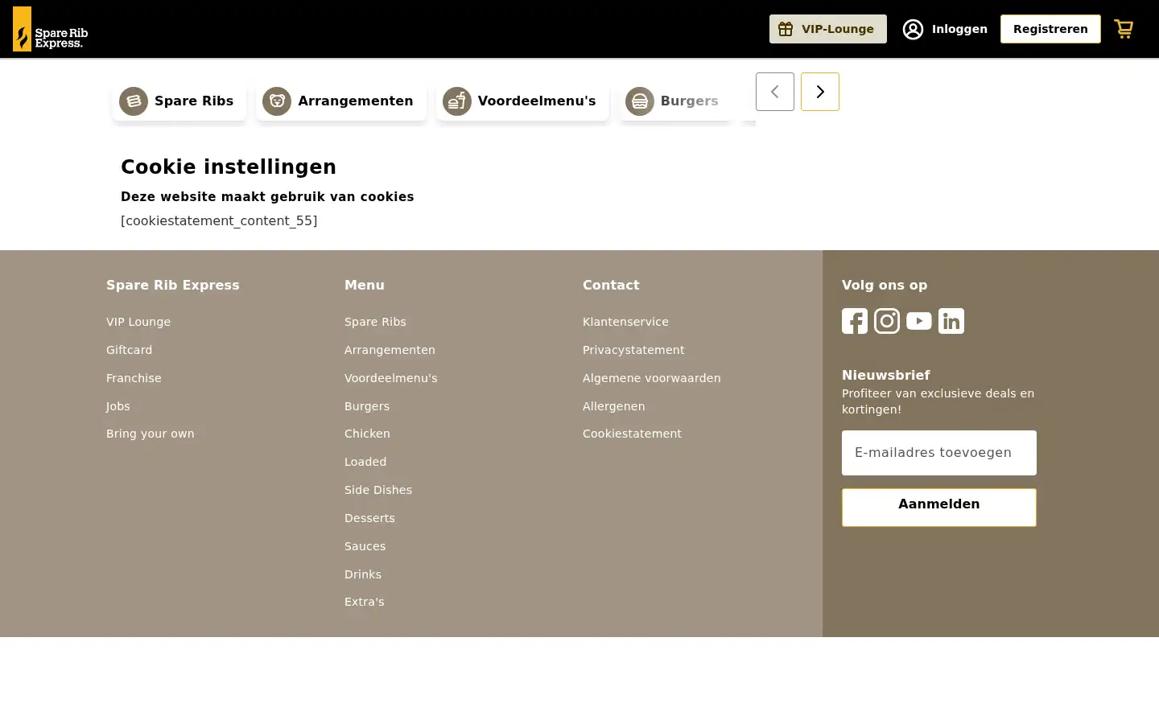This screenshot has width=1159, height=724.
Task: Open the LinkedIn social icon
Action: 951,321
